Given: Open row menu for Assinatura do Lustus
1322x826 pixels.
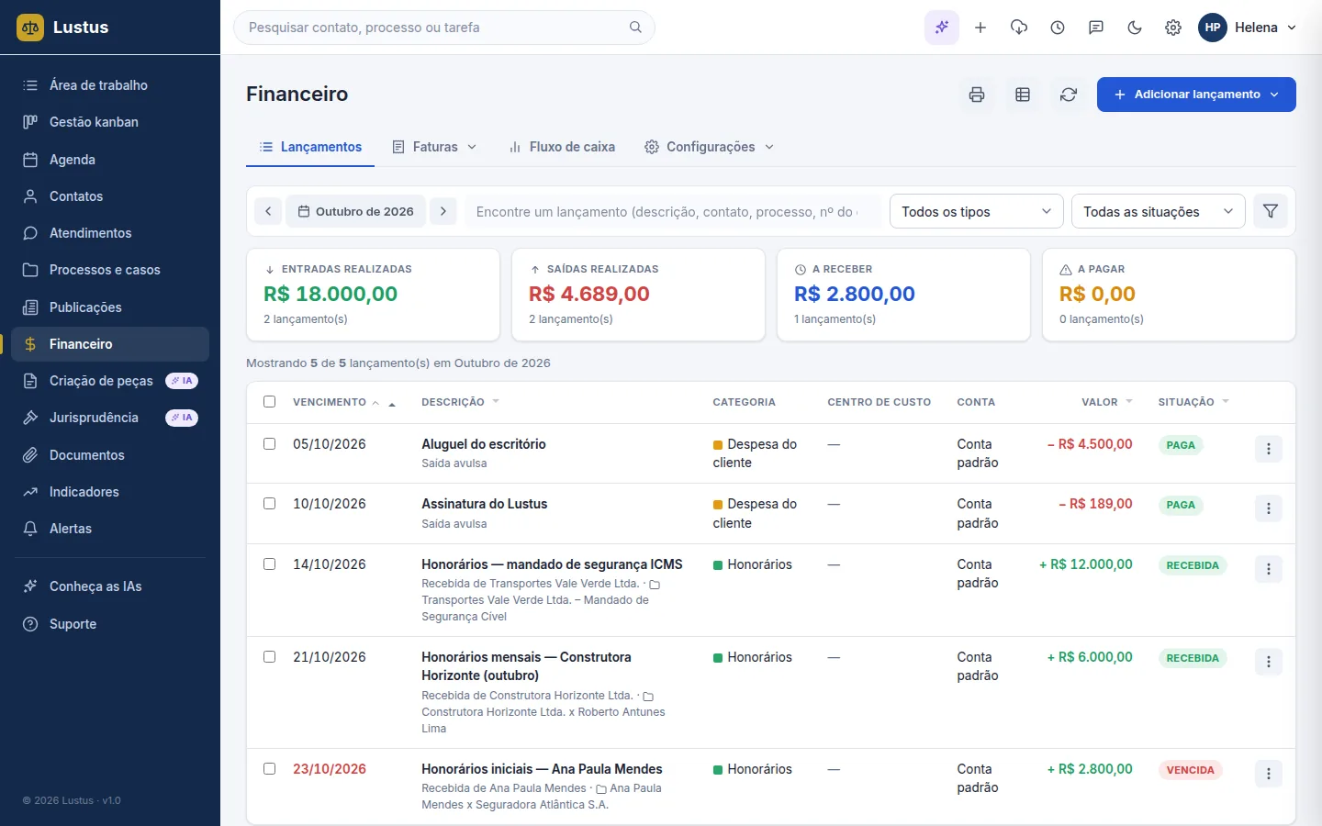Looking at the screenshot, I should (x=1269, y=508).
